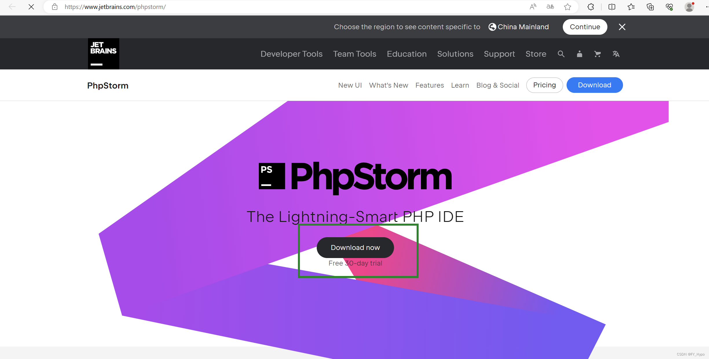Select the Features tab
This screenshot has width=709, height=359.
click(x=430, y=85)
